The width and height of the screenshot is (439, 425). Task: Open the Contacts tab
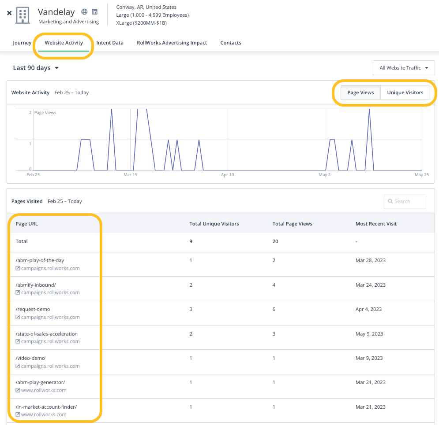coord(231,43)
